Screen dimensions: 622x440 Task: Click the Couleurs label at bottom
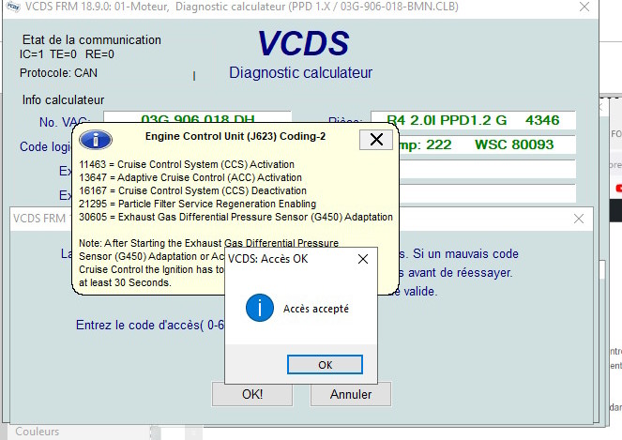coord(37,432)
